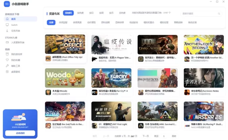Sort resources by 总热度
The image size is (228, 140).
[122, 13]
